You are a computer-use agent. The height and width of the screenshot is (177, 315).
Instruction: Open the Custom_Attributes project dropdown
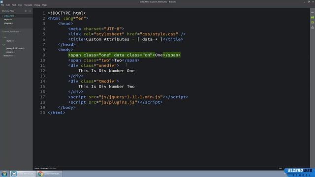[x=11, y=31]
